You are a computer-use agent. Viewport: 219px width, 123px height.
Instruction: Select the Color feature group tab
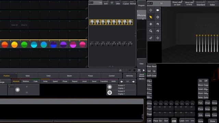pos(49,76)
